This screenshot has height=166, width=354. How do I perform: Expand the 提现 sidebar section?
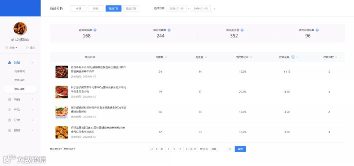tap(32, 130)
